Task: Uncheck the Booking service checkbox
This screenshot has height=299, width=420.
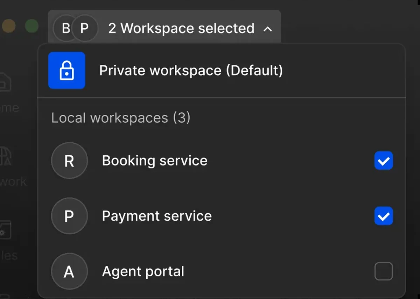Action: coord(384,161)
